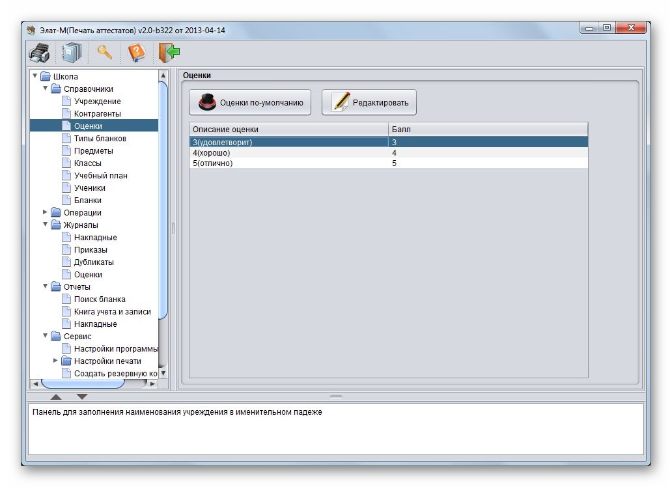The height and width of the screenshot is (487, 672).
Task: Click the exit door icon with green arrow
Action: (169, 52)
